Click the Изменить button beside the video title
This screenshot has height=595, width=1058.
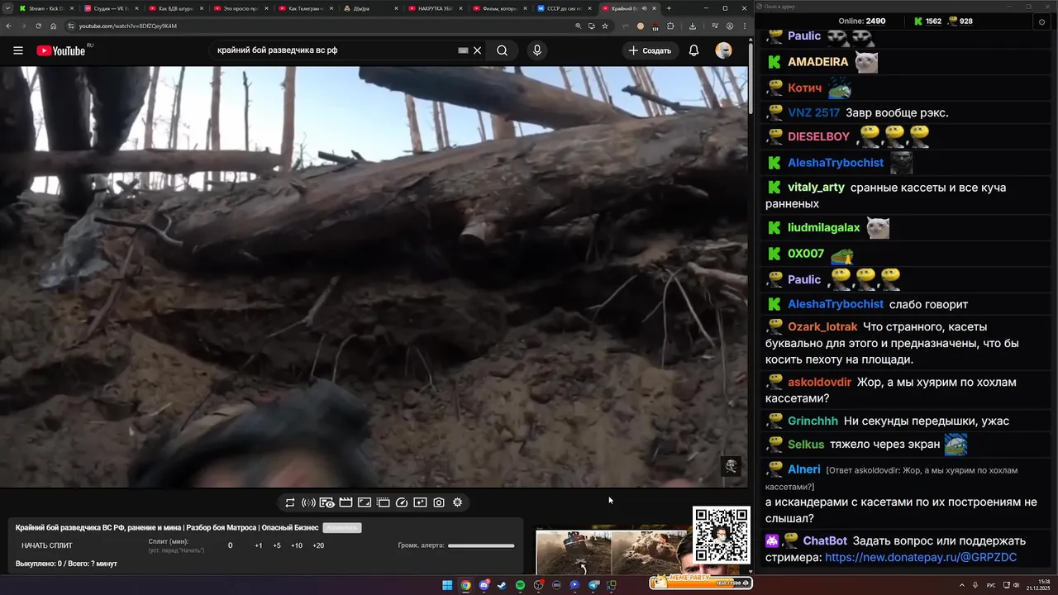(342, 527)
